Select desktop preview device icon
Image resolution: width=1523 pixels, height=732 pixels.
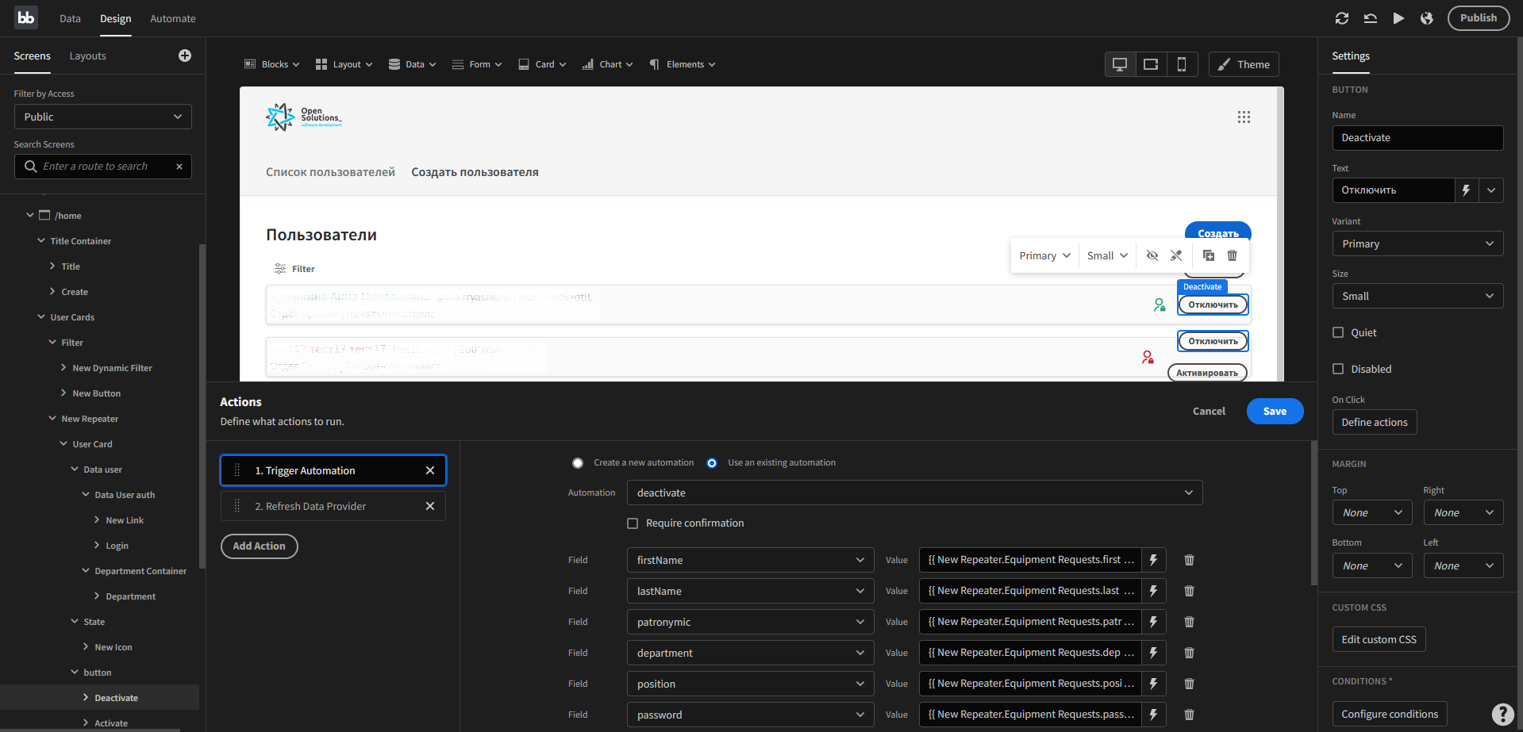pyautogui.click(x=1120, y=64)
